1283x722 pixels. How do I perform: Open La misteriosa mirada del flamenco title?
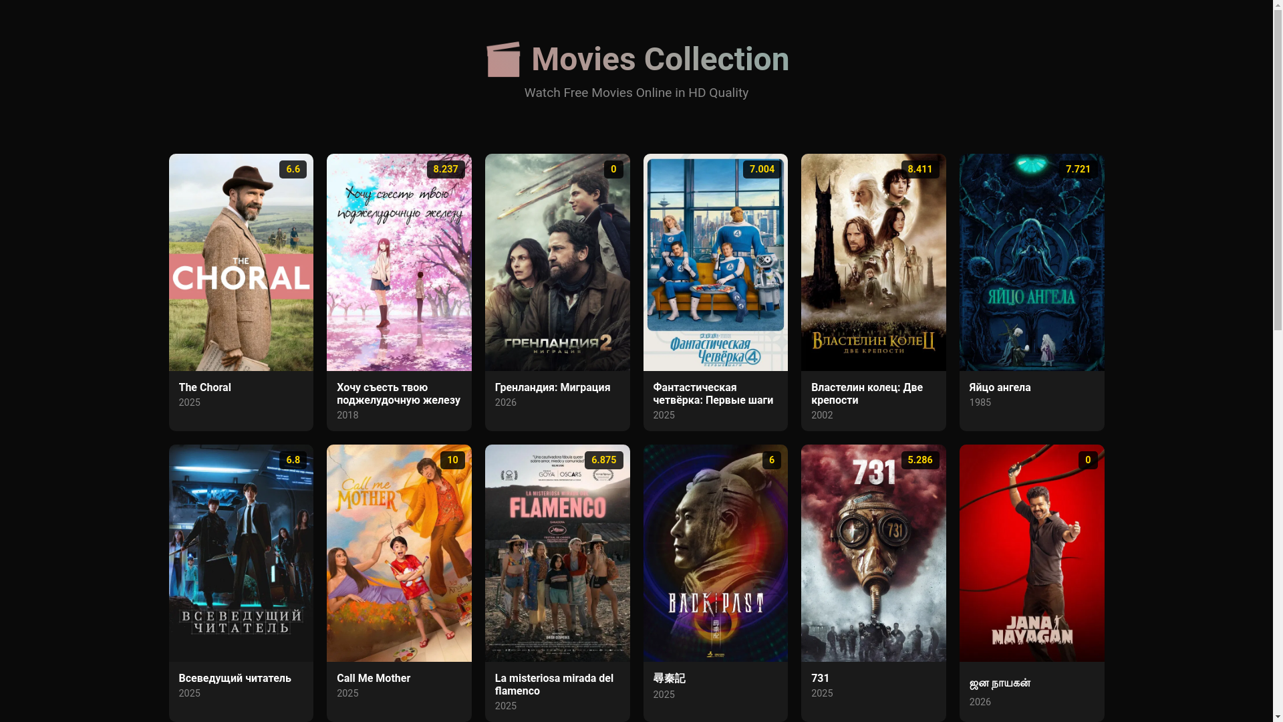click(554, 685)
